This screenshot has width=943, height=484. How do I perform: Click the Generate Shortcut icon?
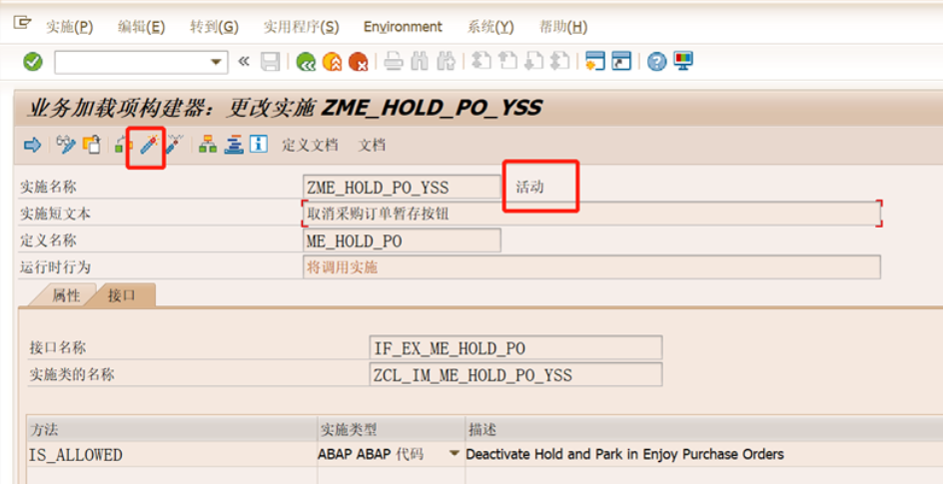621,61
